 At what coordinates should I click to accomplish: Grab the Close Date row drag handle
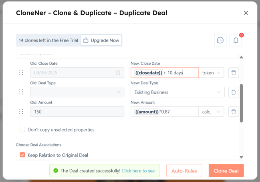[21, 73]
